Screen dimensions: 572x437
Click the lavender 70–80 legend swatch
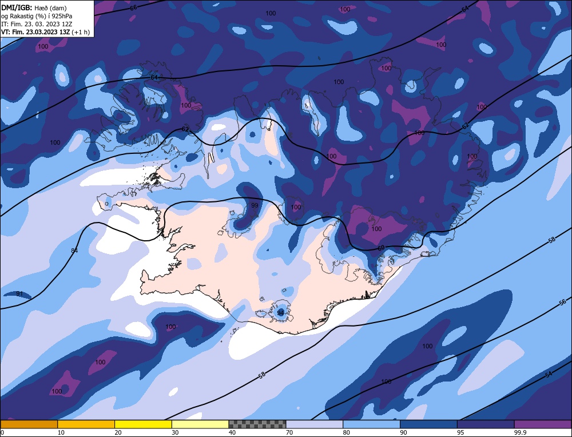coord(315,424)
